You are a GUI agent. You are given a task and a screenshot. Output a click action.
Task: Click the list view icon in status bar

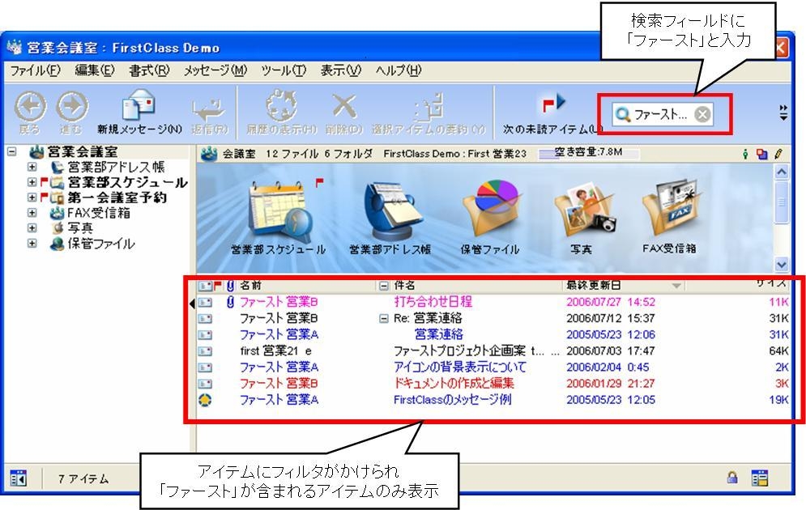[x=759, y=478]
